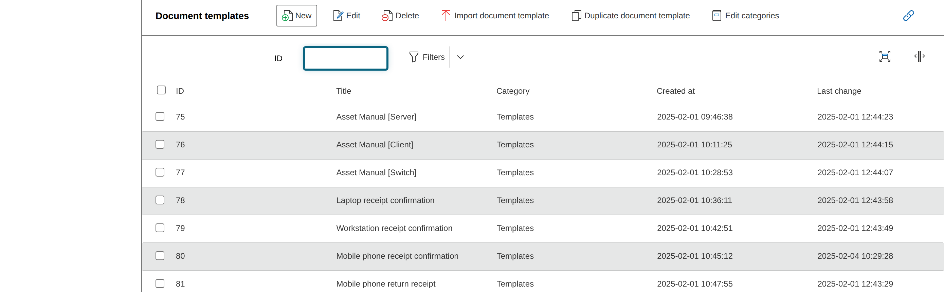
Task: Click ID number 77 cell
Action: point(180,172)
